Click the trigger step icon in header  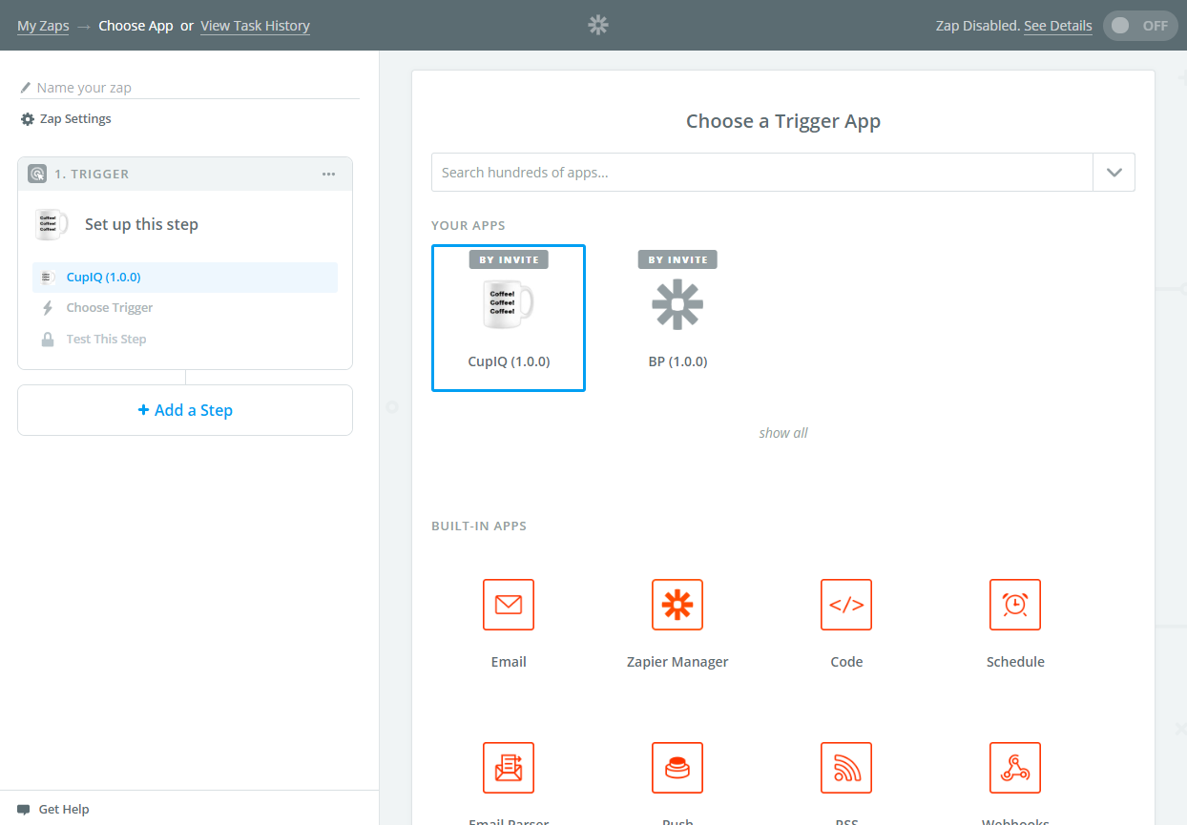(37, 174)
